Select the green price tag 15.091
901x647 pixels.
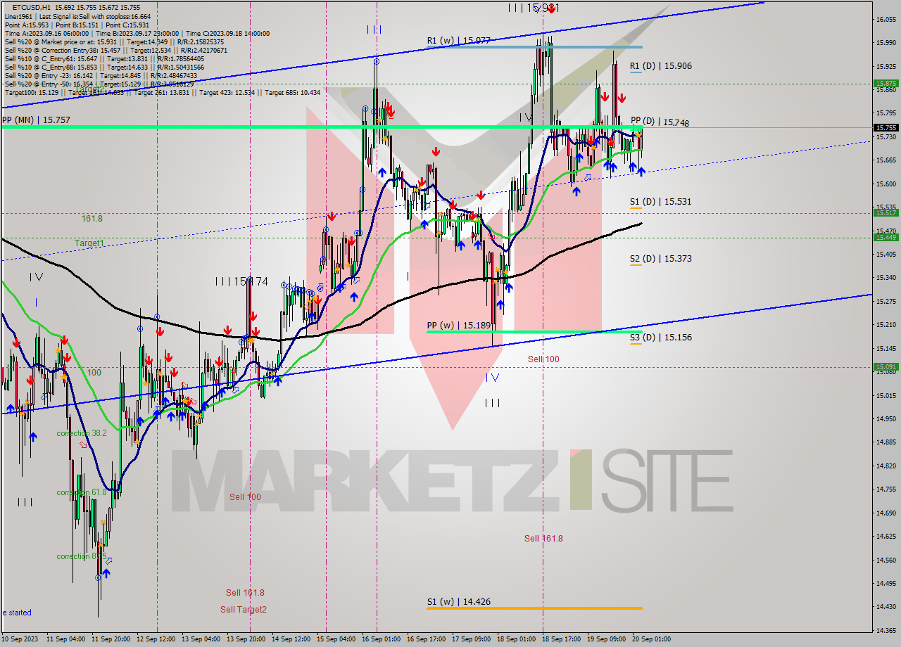coord(886,366)
